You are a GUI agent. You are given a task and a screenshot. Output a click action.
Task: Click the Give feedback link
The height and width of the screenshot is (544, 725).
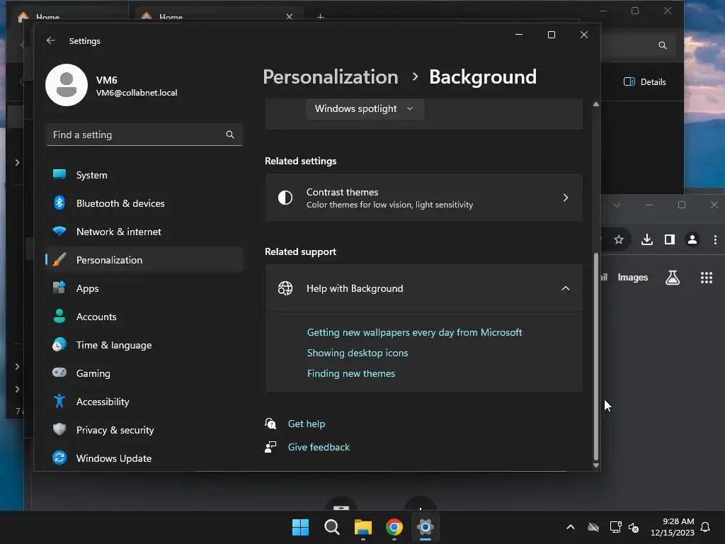coord(319,447)
